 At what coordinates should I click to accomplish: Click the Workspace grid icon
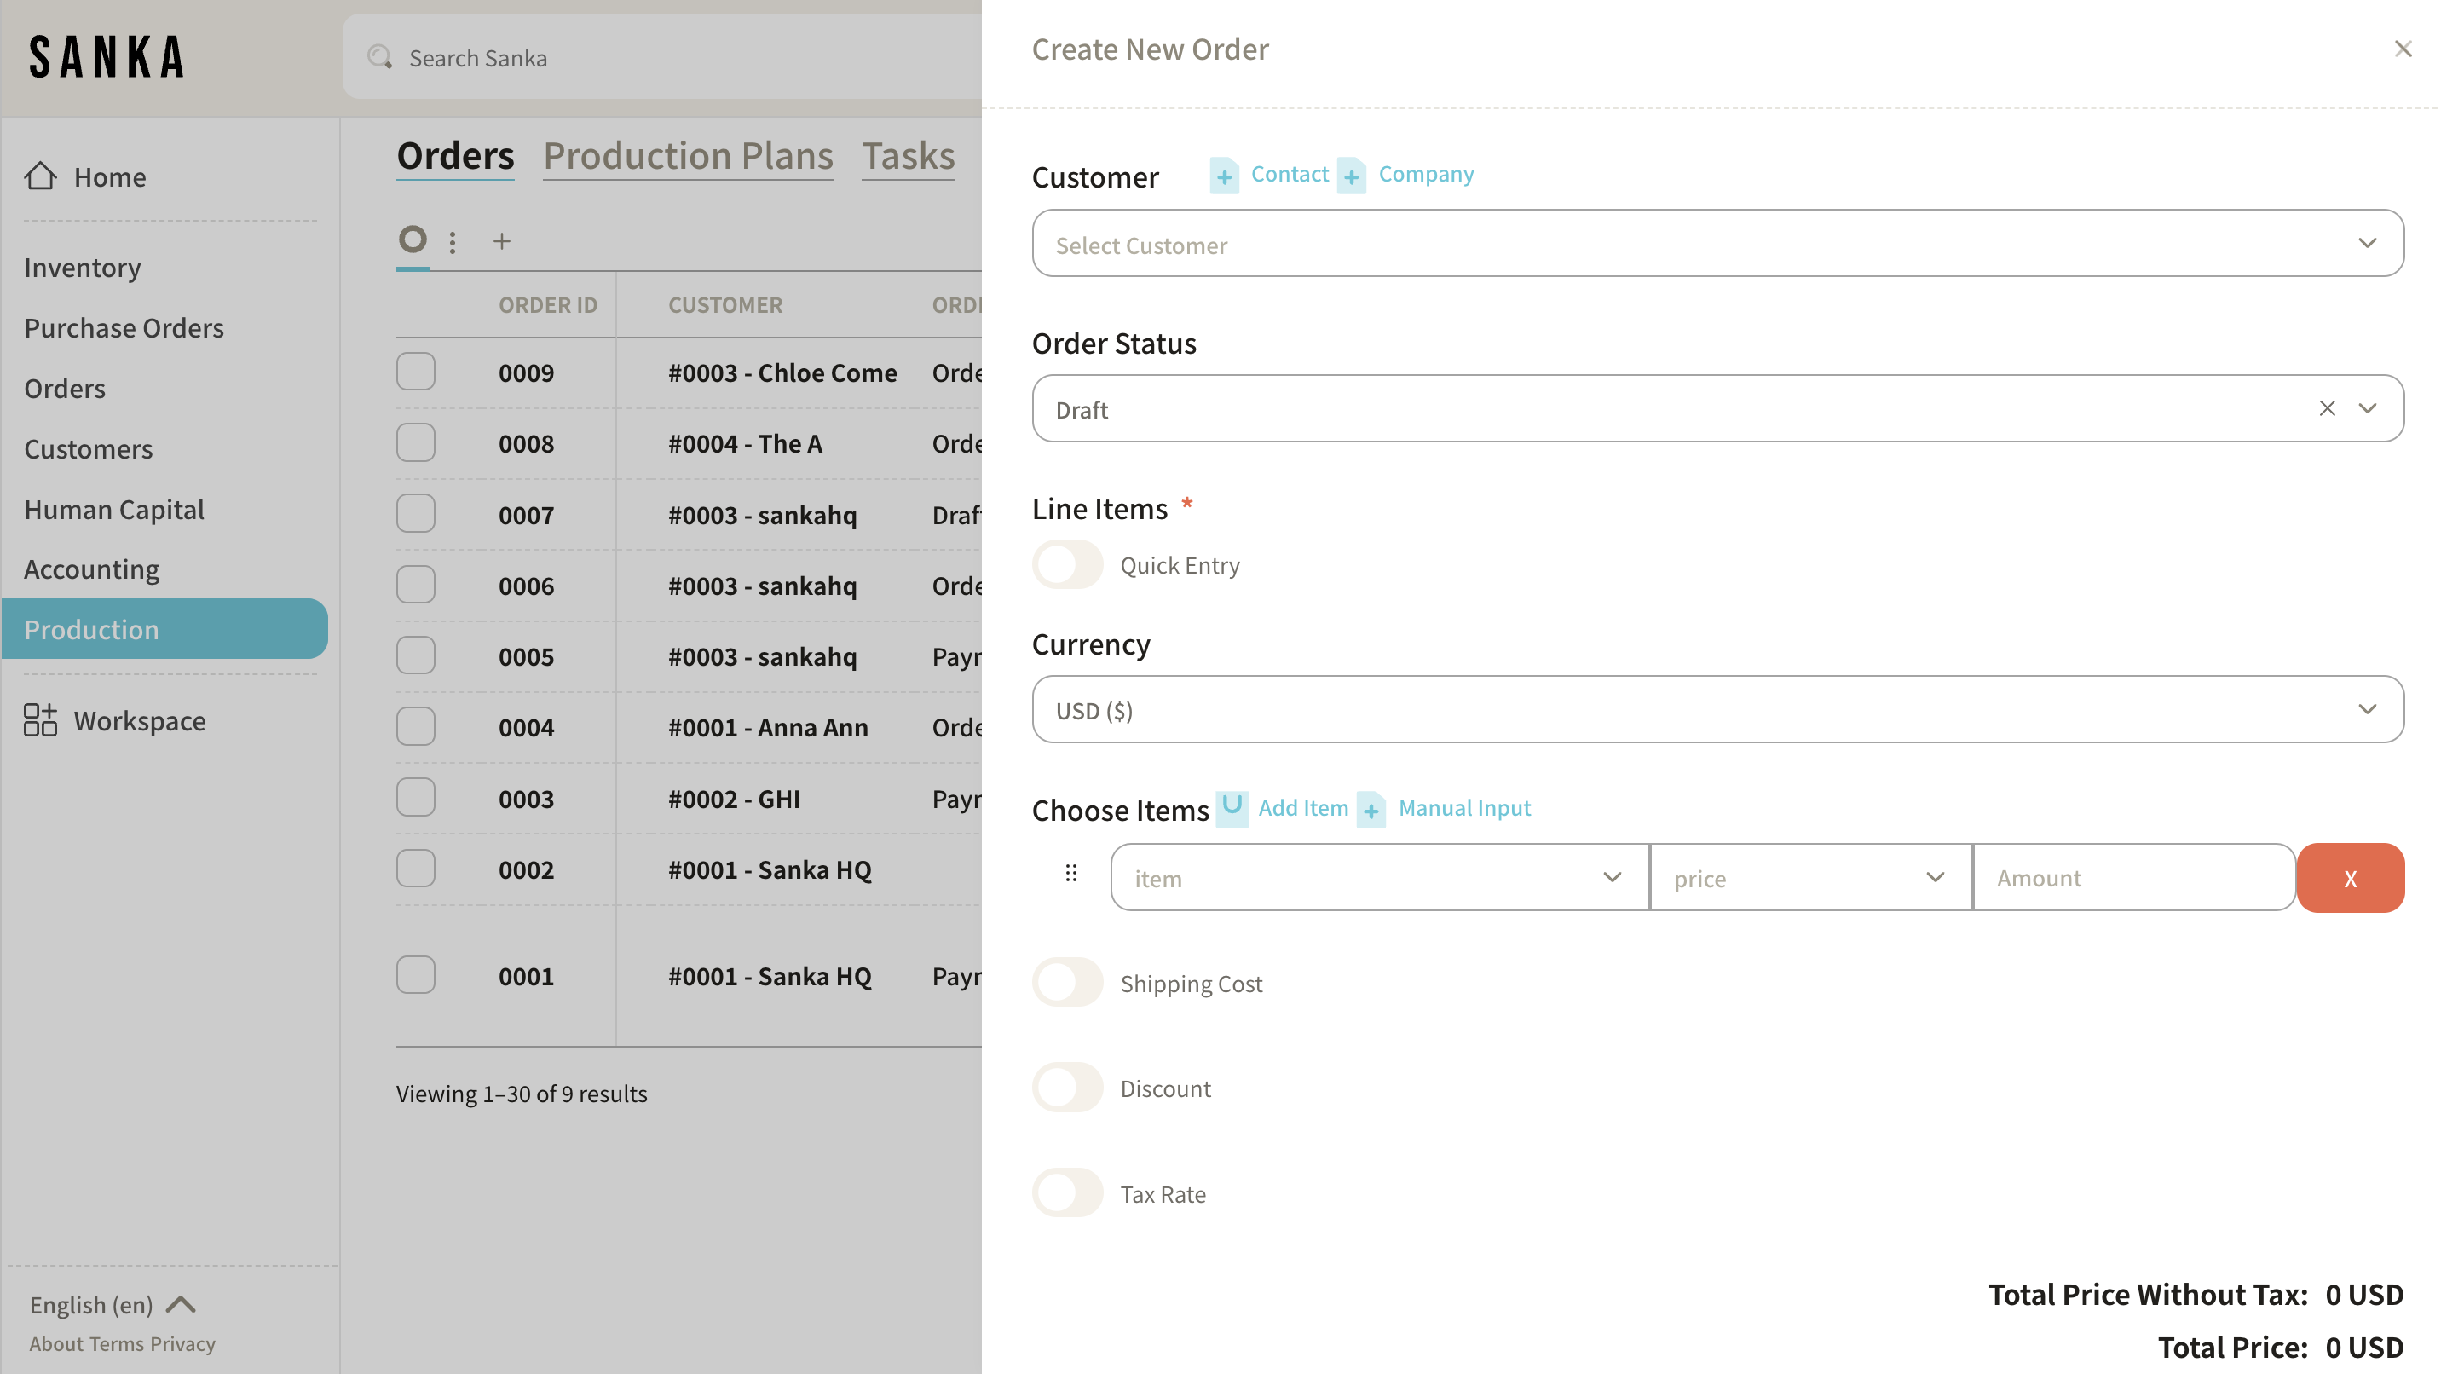tap(40, 720)
